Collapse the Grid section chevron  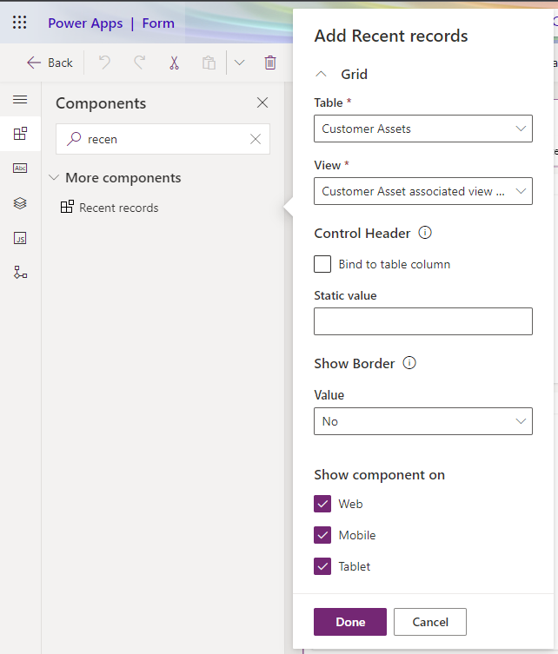pos(321,74)
